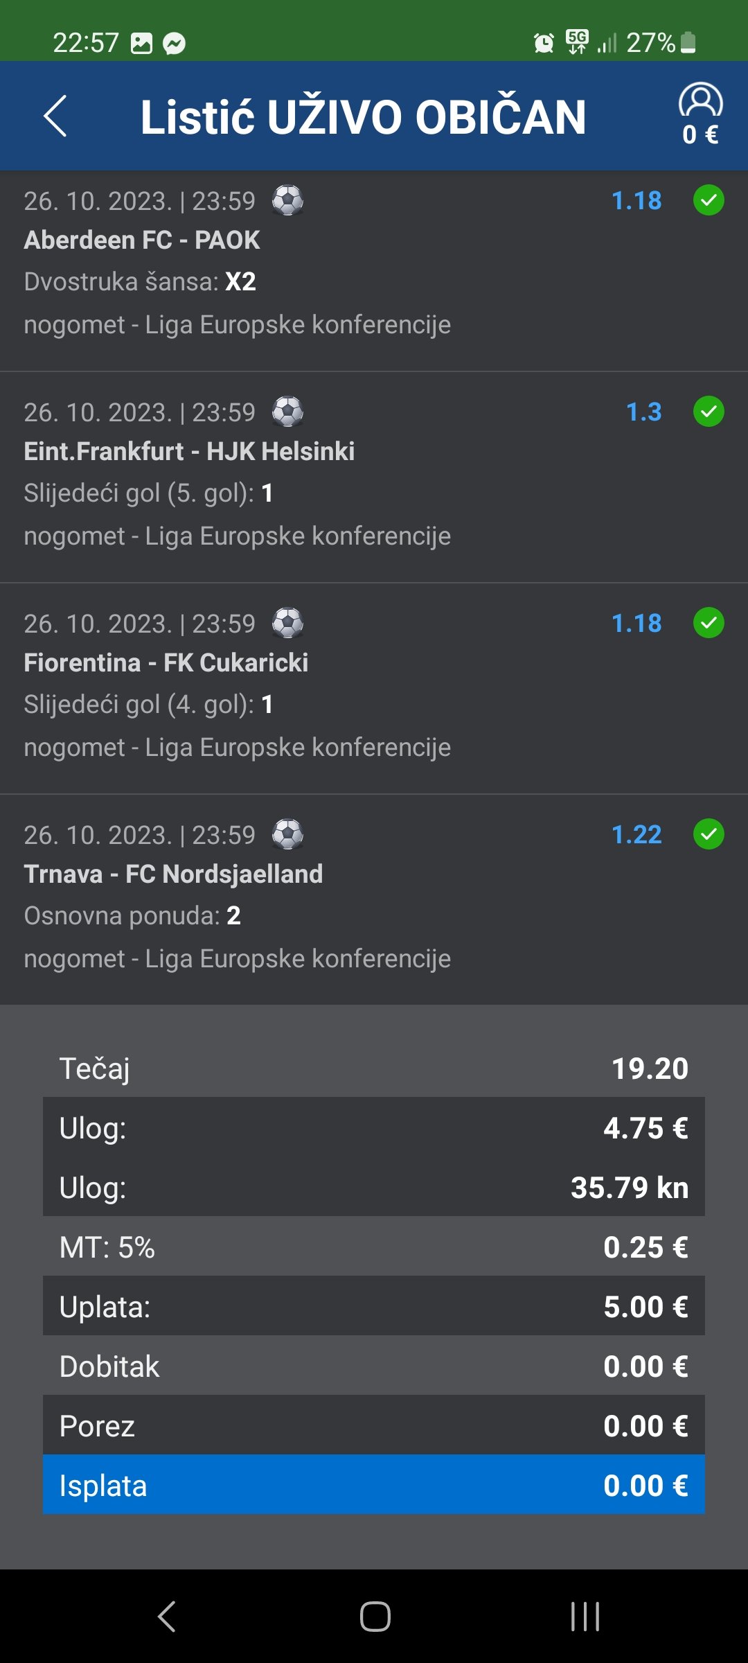The height and width of the screenshot is (1663, 748).
Task: Open Android recent apps button
Action: [585, 1617]
